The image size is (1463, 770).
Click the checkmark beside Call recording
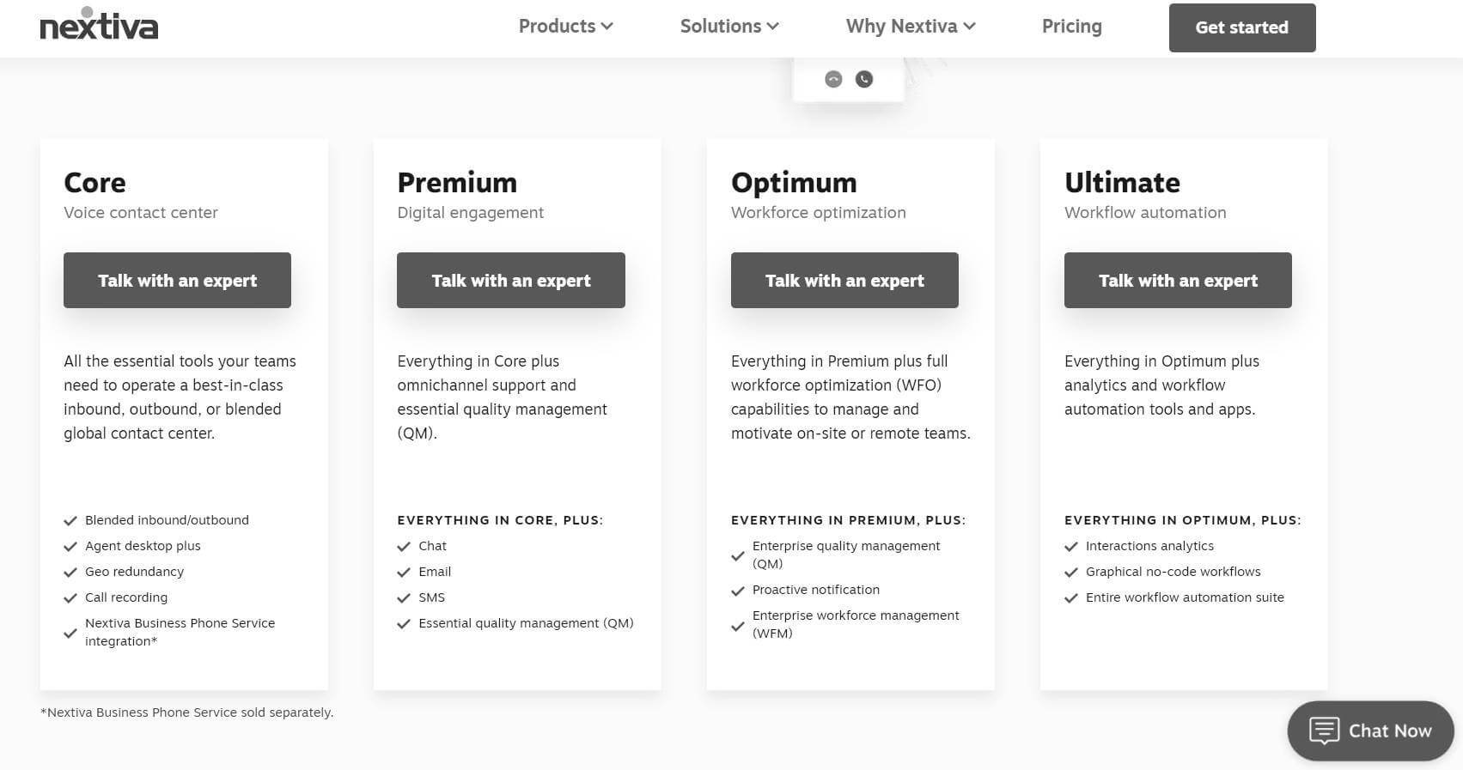70,598
